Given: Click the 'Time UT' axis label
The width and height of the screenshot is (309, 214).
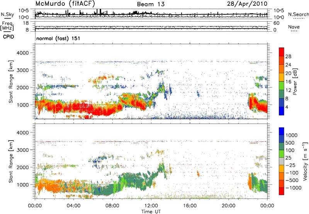Looking at the screenshot, I should point(151,212).
